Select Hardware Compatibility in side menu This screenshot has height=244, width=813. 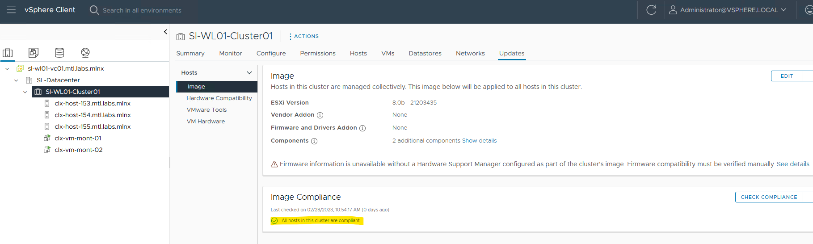[219, 98]
